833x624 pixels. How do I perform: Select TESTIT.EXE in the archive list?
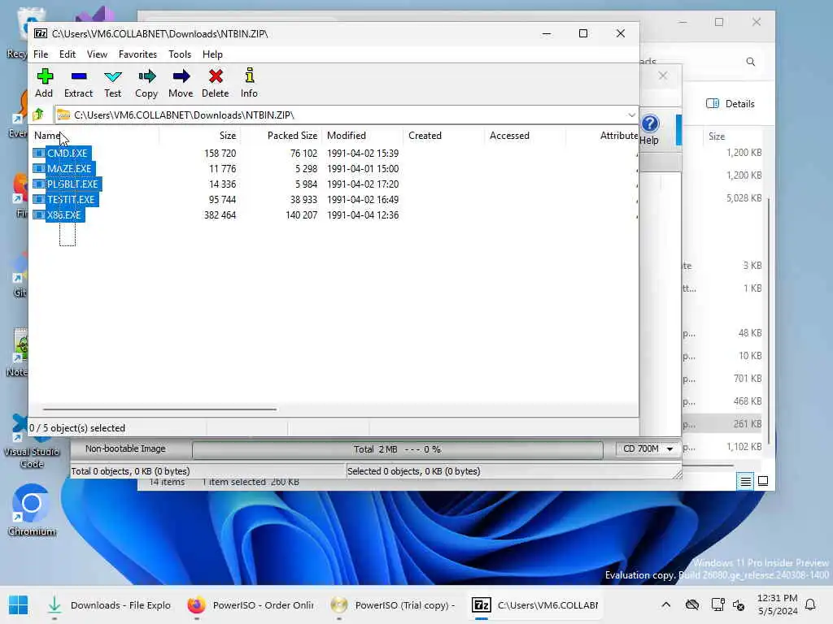tap(71, 200)
